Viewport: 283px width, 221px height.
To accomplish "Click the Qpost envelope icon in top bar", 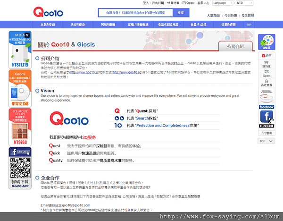I will click(184, 3).
